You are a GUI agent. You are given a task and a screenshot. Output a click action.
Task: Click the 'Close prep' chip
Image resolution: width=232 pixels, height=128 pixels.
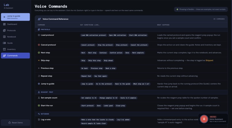120,106
